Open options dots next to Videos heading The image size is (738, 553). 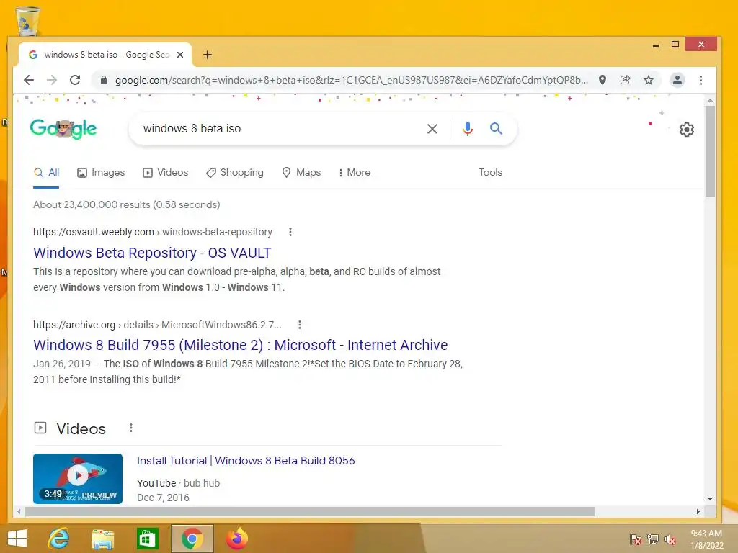pos(131,428)
